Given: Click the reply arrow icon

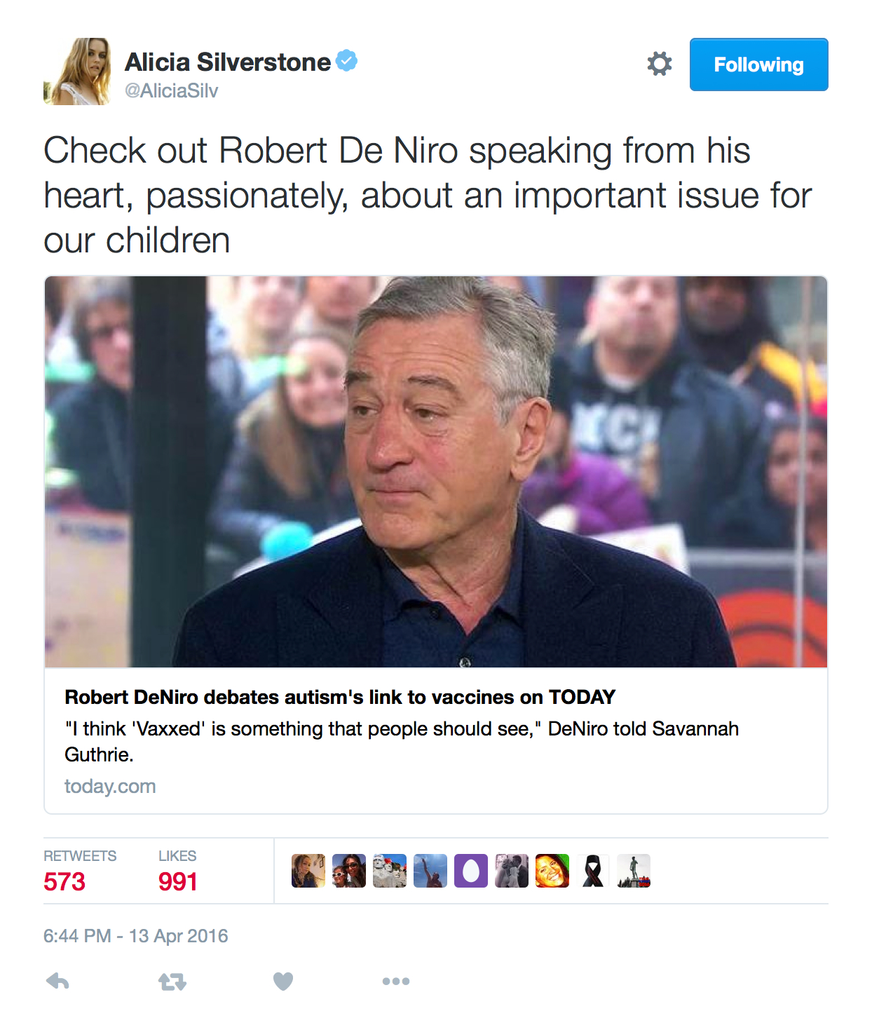Looking at the screenshot, I should [x=57, y=981].
